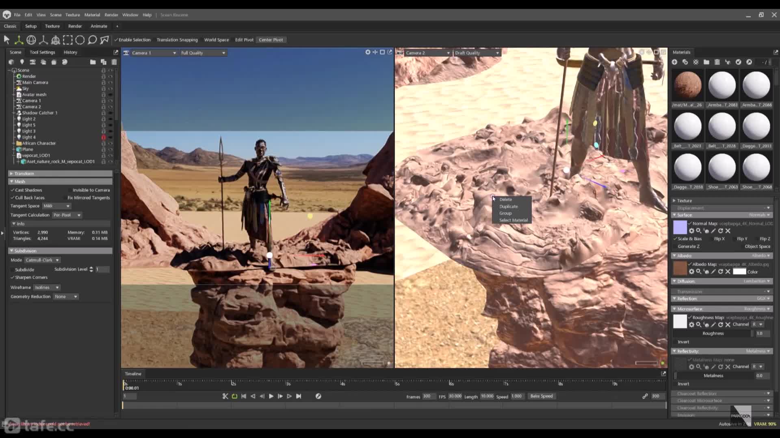Image resolution: width=780 pixels, height=438 pixels.
Task: Click Edit Pivot button
Action: 244,40
